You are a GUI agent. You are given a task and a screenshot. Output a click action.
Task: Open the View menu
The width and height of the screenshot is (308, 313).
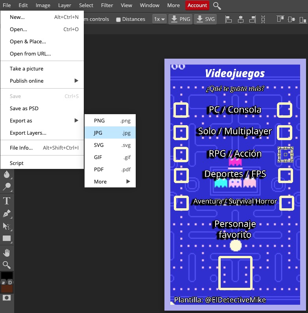(126, 6)
